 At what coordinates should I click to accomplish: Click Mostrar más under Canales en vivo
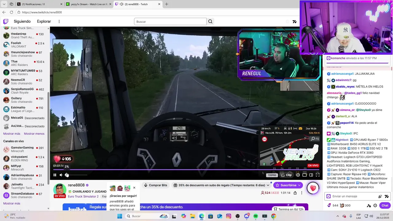12,203
